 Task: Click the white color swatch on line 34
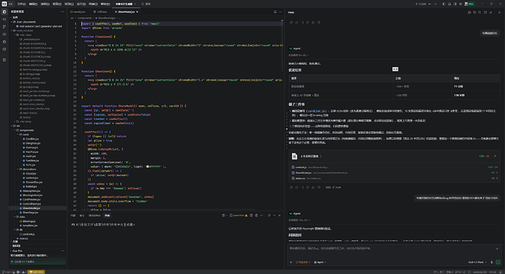148,167
